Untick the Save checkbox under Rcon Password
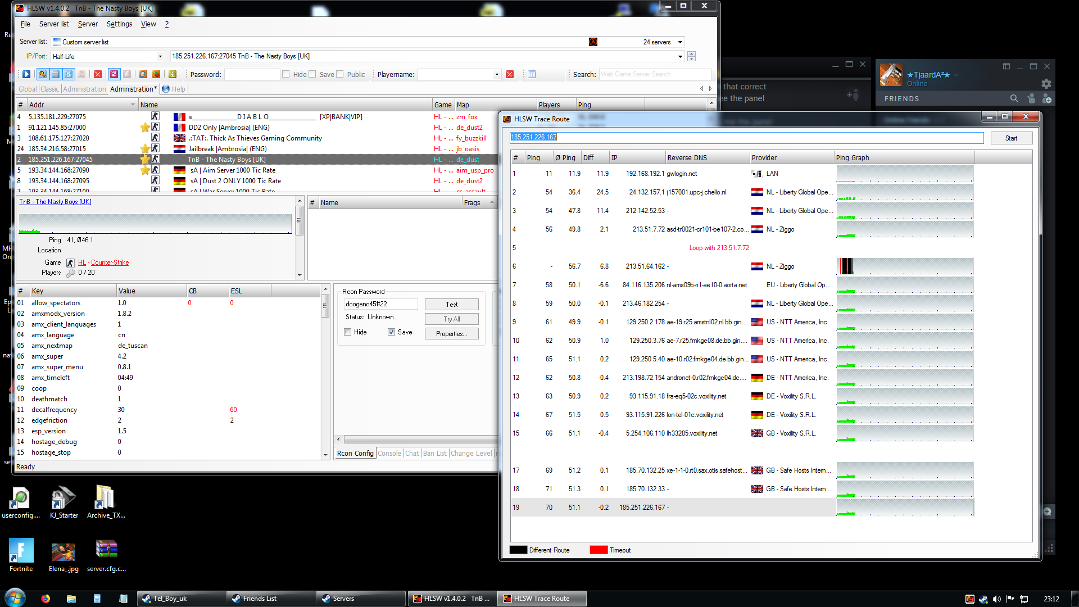Viewport: 1079px width, 607px height. coord(391,332)
